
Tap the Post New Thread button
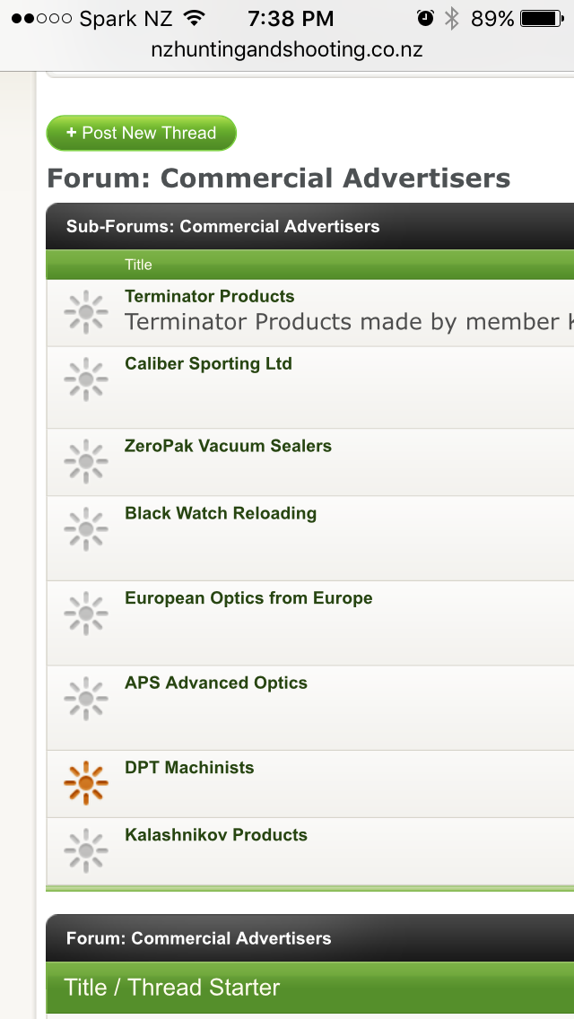click(x=141, y=134)
